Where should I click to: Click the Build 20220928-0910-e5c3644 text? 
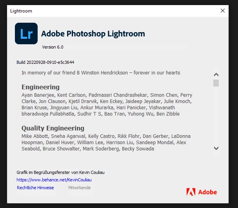click(45, 62)
